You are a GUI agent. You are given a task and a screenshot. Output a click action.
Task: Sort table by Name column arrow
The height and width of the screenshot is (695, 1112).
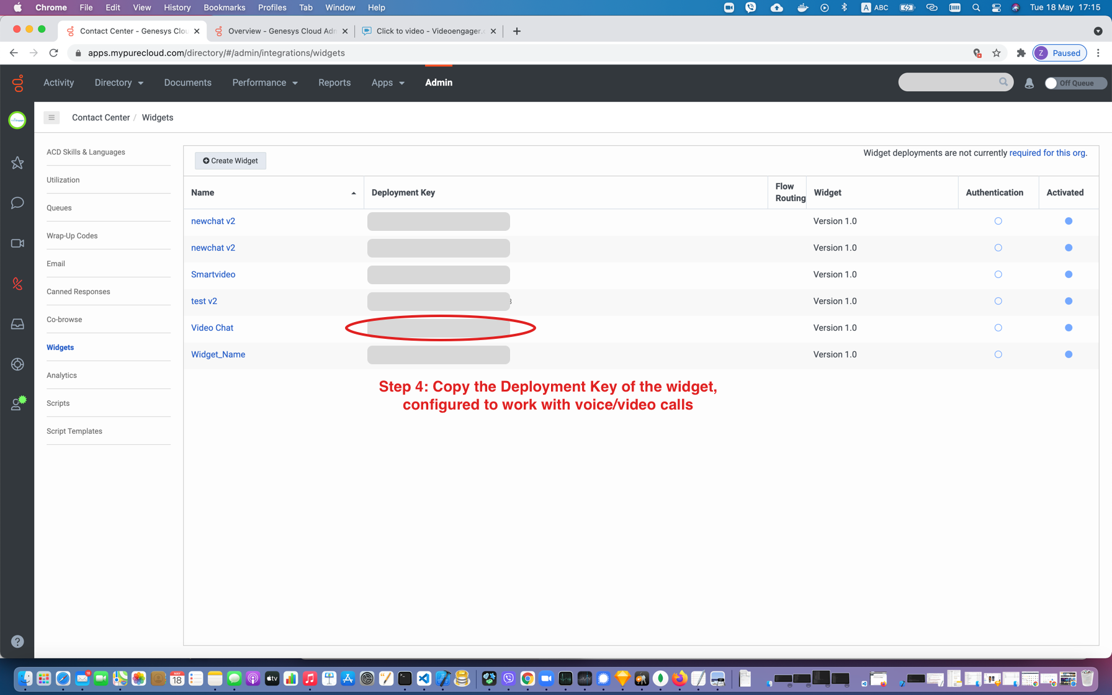(x=354, y=193)
